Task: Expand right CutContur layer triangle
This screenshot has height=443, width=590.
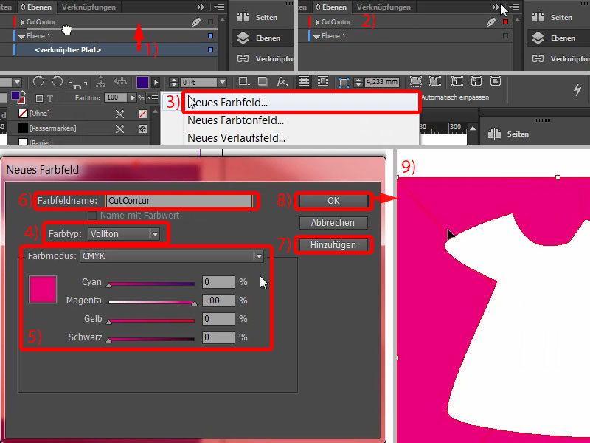Action: 317,22
